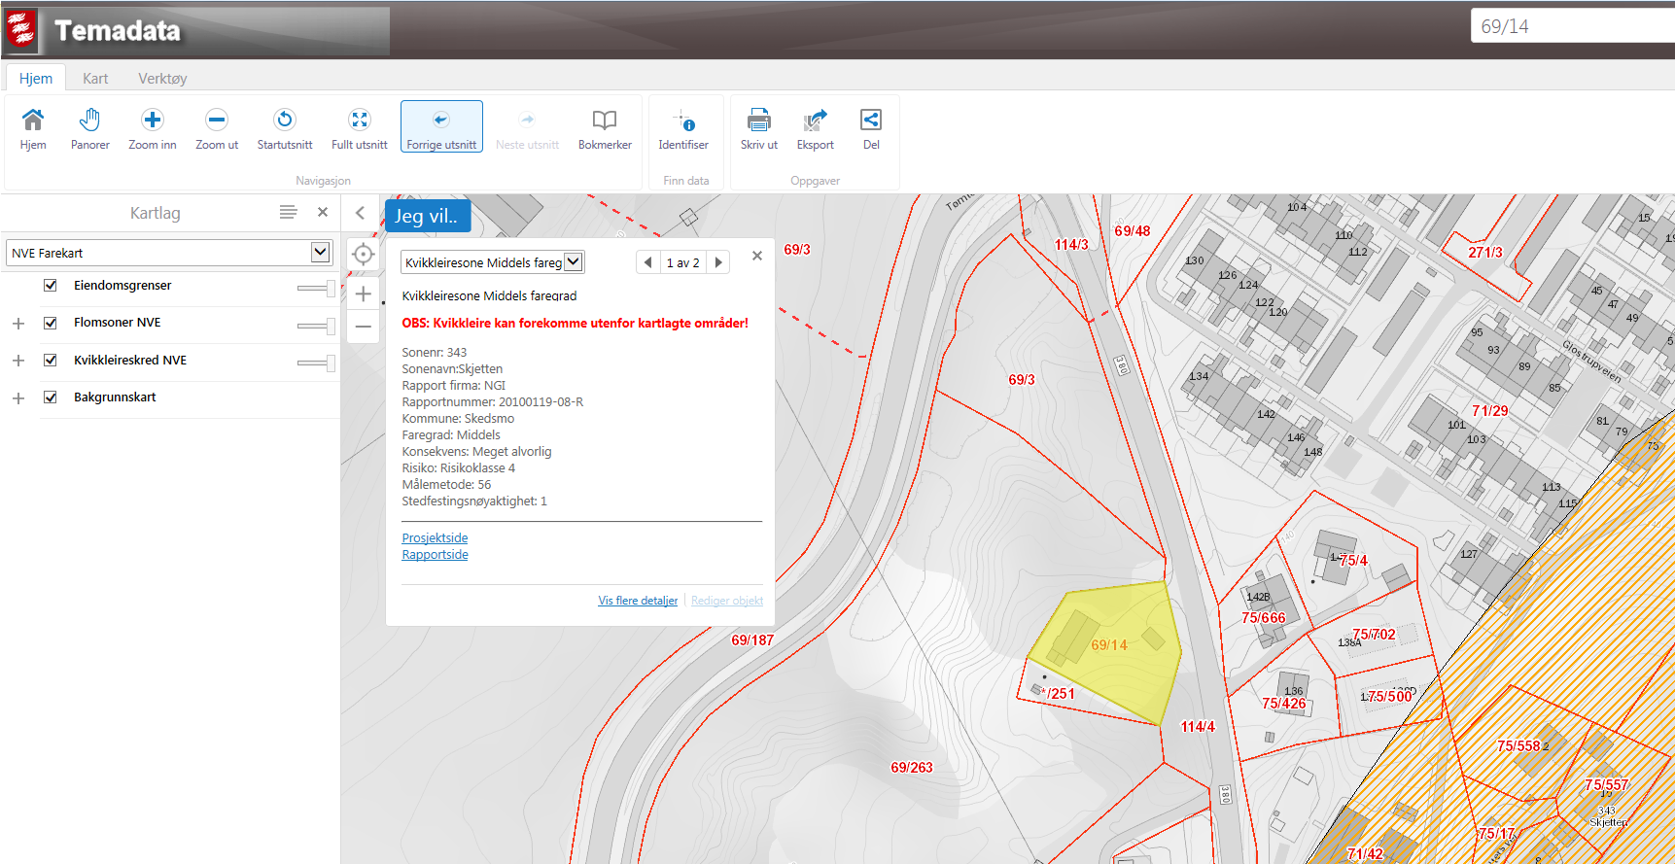Viewport: 1675px width, 864px height.
Task: Reset map to Startutsnitt
Action: tap(285, 120)
